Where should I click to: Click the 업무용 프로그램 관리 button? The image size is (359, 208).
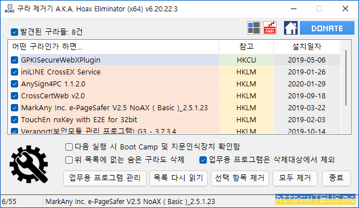point(105,178)
